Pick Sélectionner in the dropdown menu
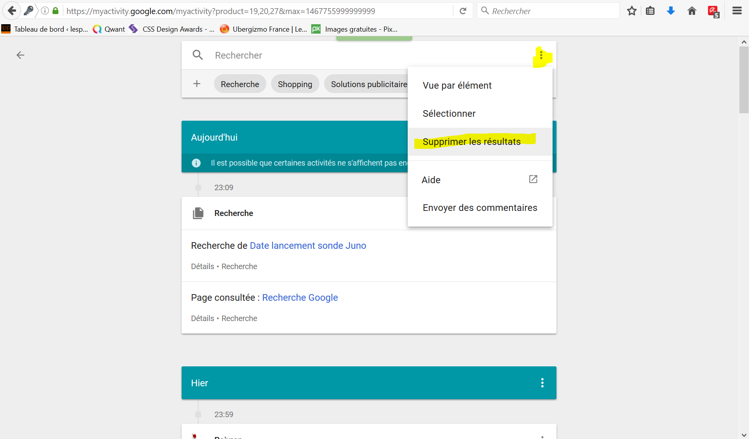 [449, 114]
